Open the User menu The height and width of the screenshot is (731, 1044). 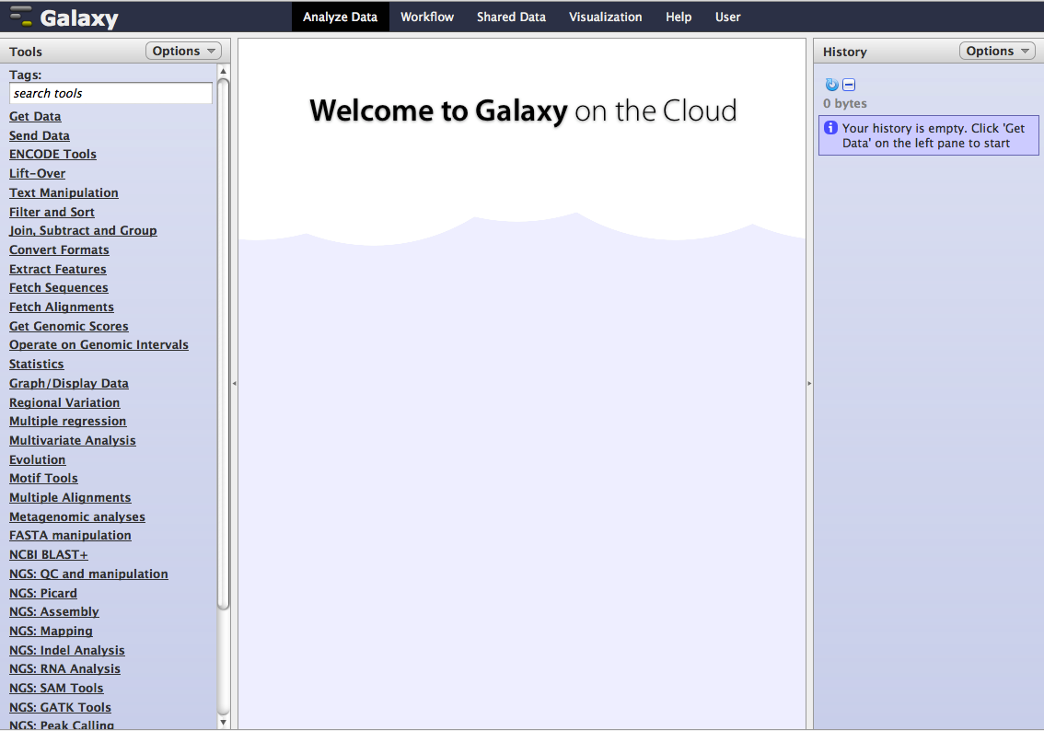tap(727, 17)
